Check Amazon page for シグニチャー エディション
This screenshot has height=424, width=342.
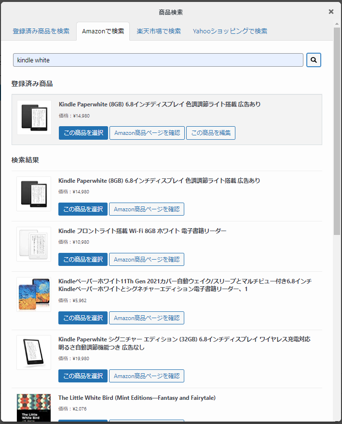click(147, 376)
